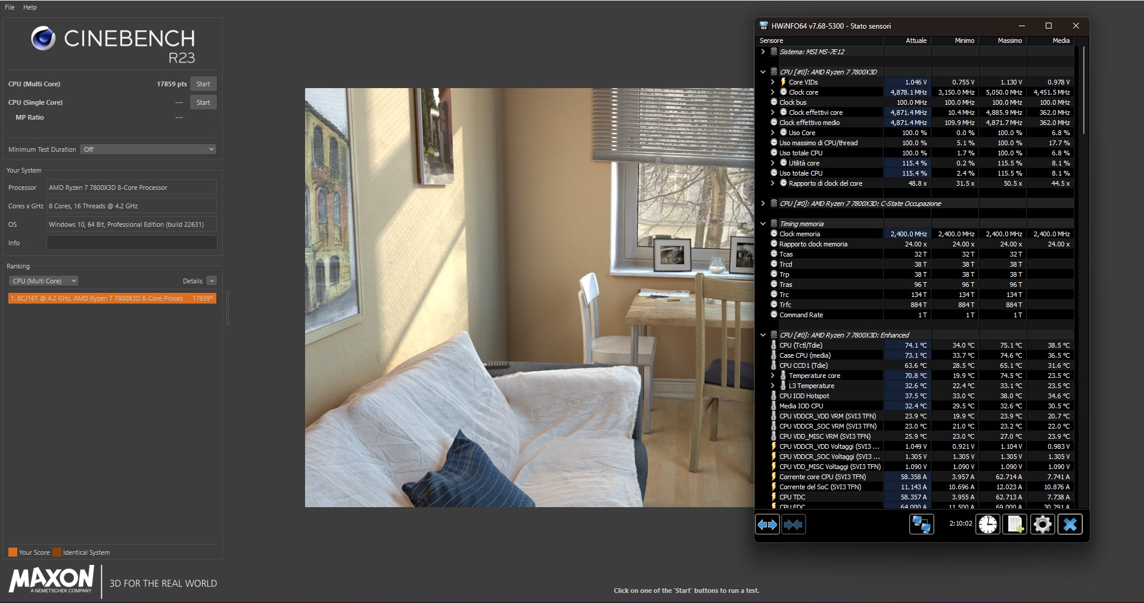
Task: Click the Tcas timing icon
Action: pyautogui.click(x=774, y=254)
